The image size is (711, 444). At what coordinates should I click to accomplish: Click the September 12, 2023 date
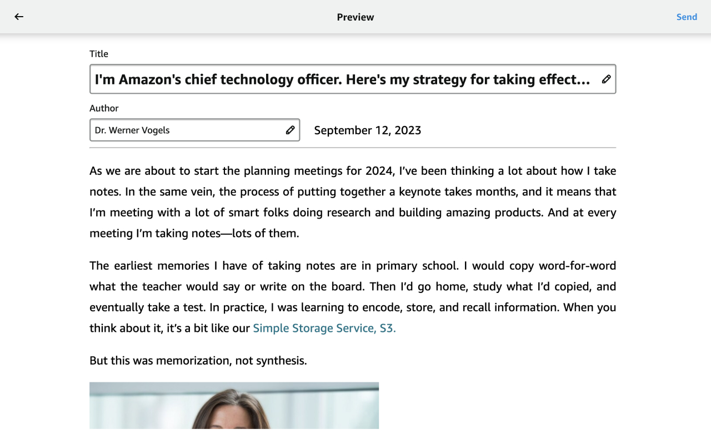[x=368, y=130]
